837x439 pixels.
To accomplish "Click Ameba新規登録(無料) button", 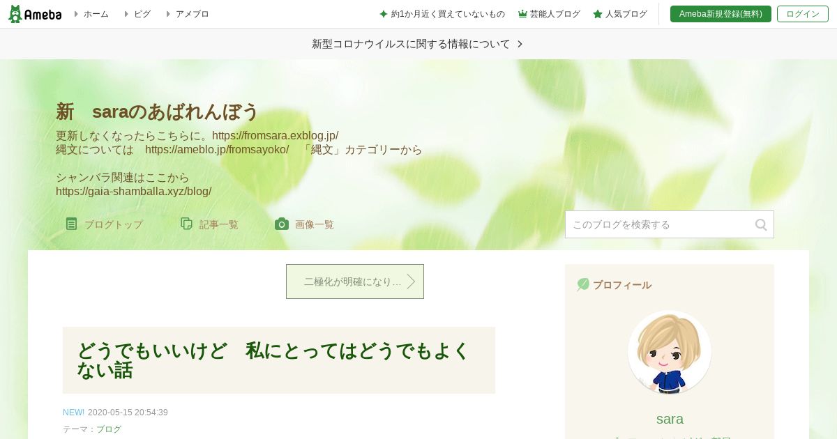I will coord(721,14).
